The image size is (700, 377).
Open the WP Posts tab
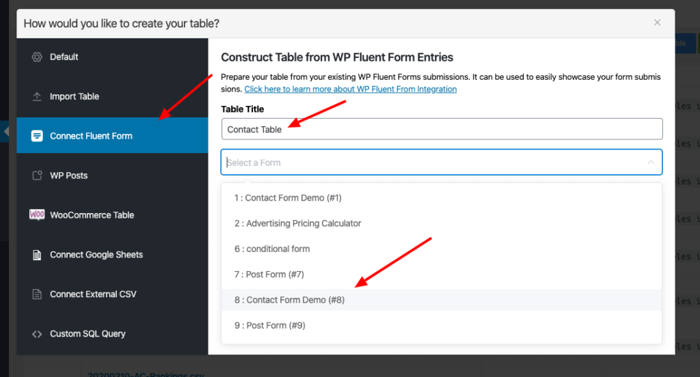[x=68, y=176]
